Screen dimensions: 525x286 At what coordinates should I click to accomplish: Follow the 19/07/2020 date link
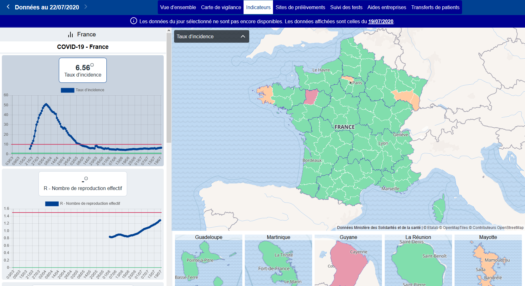pos(381,21)
